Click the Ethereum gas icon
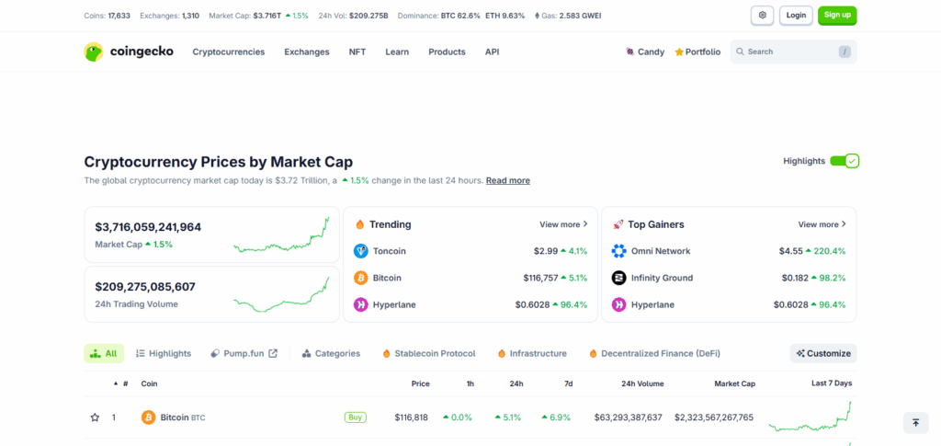Viewport: 941px width, 446px height. (537, 16)
